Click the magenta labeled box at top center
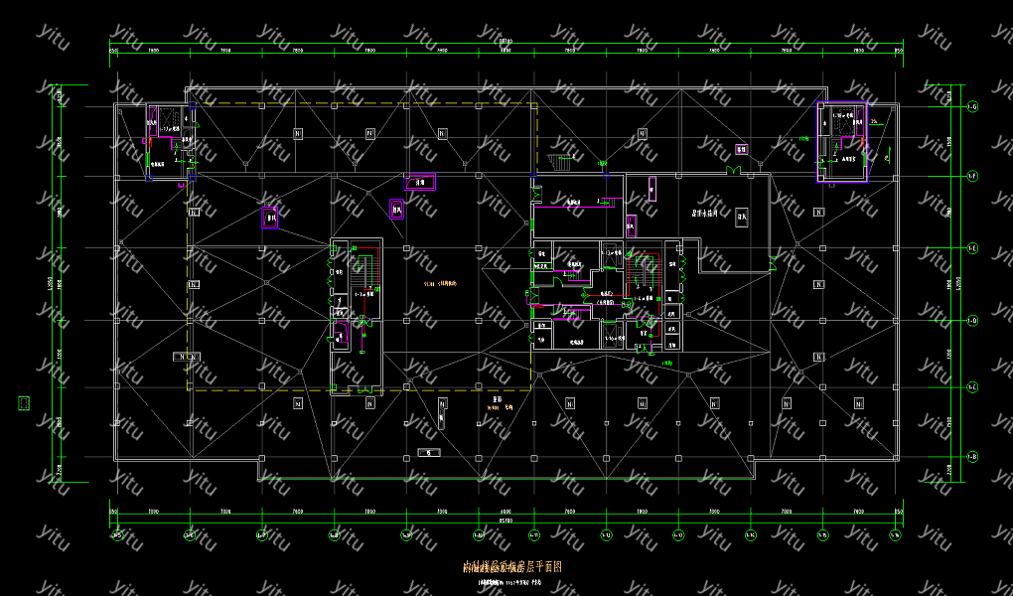The width and height of the screenshot is (1013, 596). click(x=420, y=182)
